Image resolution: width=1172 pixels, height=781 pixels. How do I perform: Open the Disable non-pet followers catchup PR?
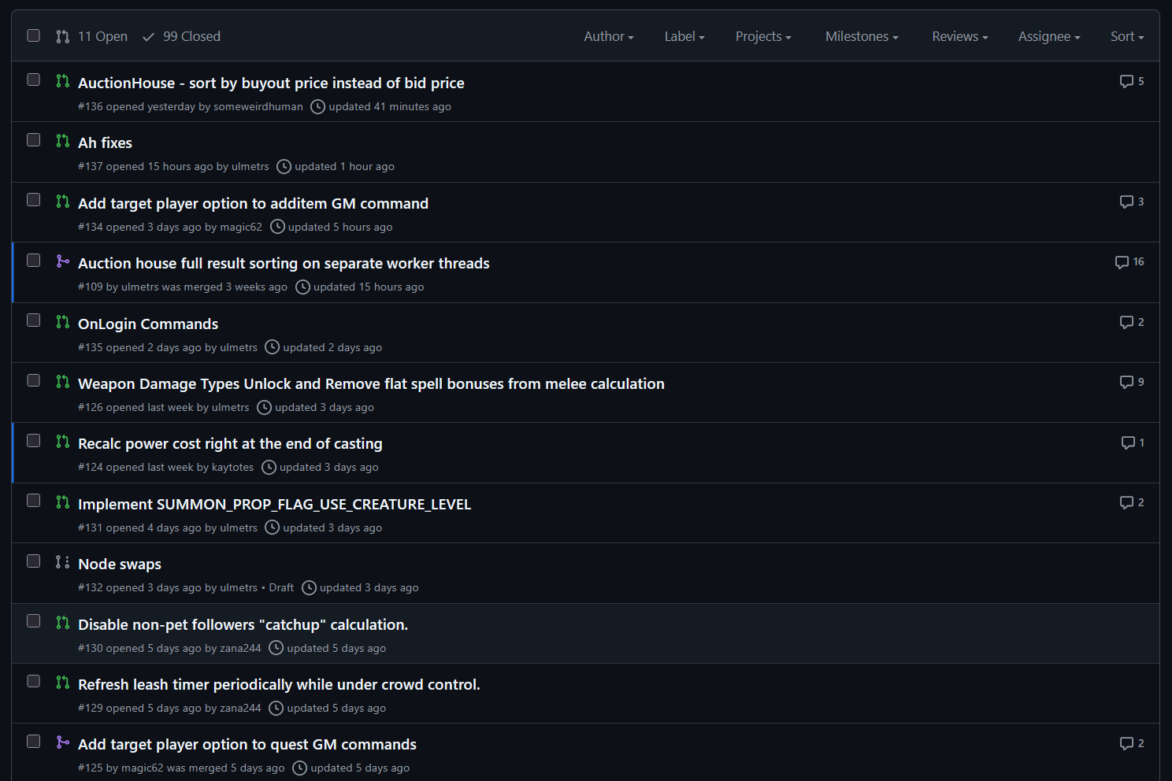(243, 625)
